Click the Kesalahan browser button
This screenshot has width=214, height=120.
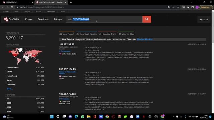(206, 7)
